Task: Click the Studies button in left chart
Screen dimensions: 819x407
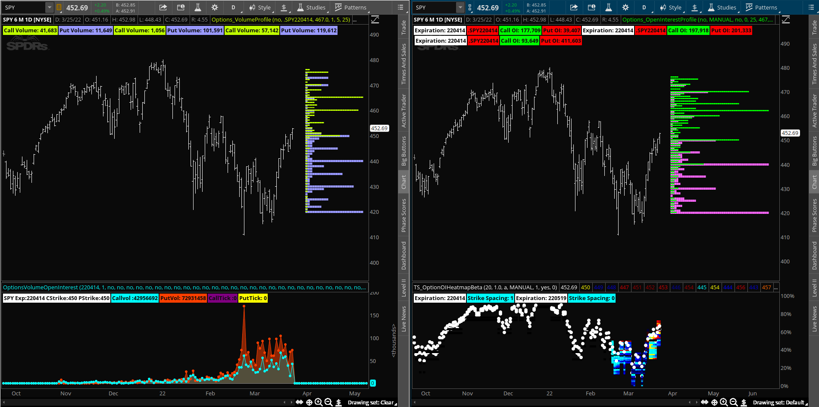Action: (311, 7)
